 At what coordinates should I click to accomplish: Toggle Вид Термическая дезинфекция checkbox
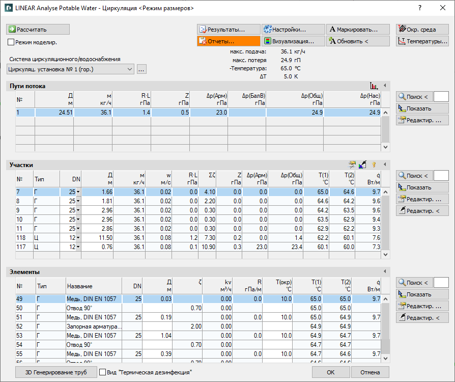pyautogui.click(x=102, y=372)
